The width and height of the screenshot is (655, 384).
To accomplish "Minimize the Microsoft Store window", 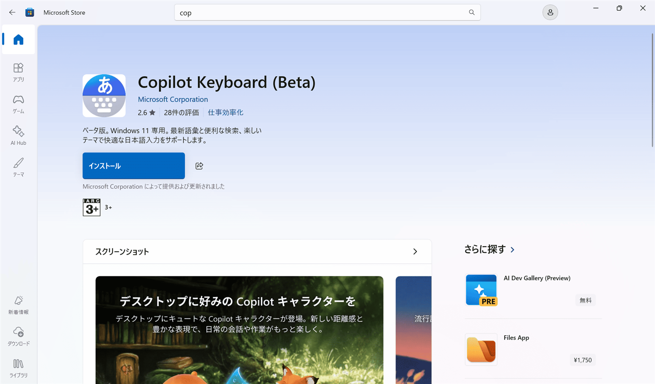I will tap(596, 8).
